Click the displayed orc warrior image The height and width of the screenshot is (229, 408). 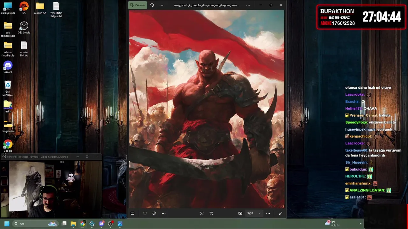point(207,109)
